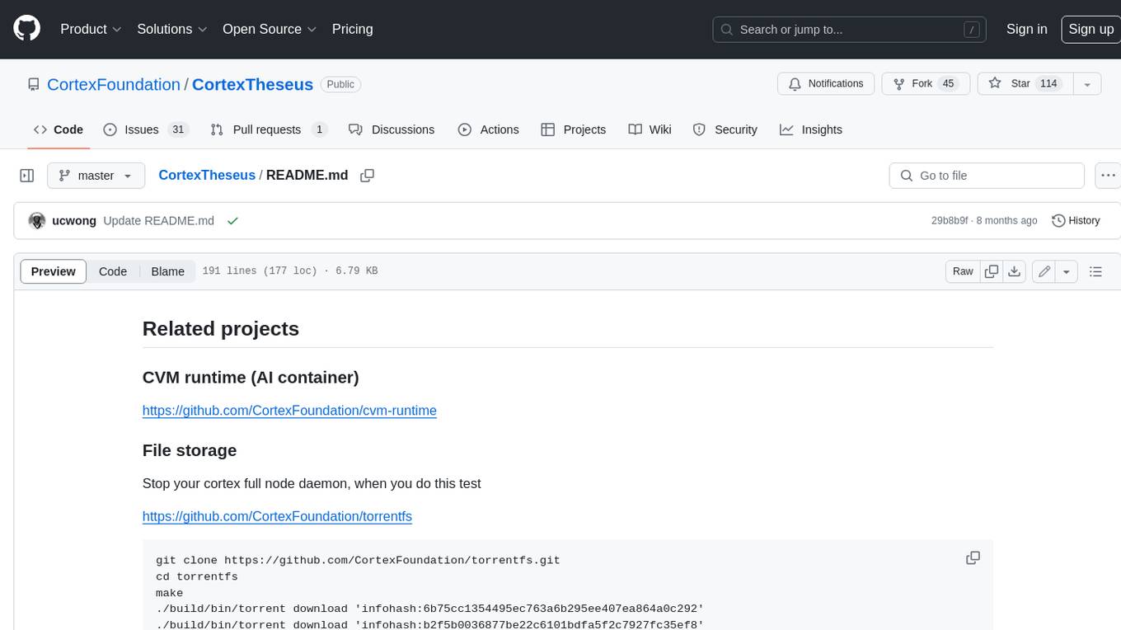Select the Preview view toggle
This screenshot has height=630, width=1121.
coord(54,271)
